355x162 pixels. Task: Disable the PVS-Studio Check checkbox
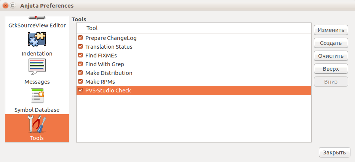80,90
